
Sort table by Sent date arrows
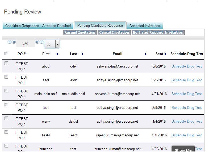click(x=165, y=54)
